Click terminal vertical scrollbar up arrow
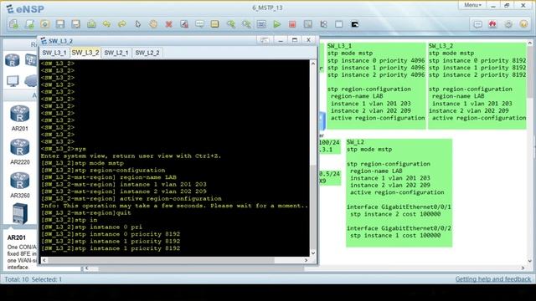This screenshot has height=301, width=536. tap(313, 64)
